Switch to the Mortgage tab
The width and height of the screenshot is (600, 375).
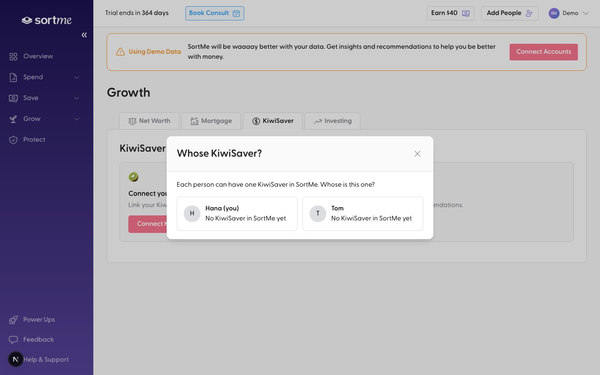pos(211,121)
